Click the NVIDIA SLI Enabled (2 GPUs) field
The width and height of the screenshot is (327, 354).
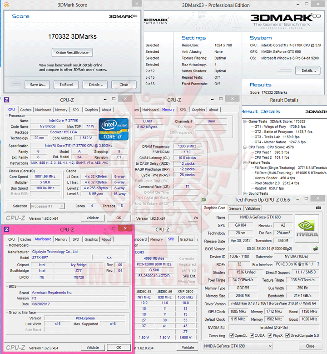[274, 327]
